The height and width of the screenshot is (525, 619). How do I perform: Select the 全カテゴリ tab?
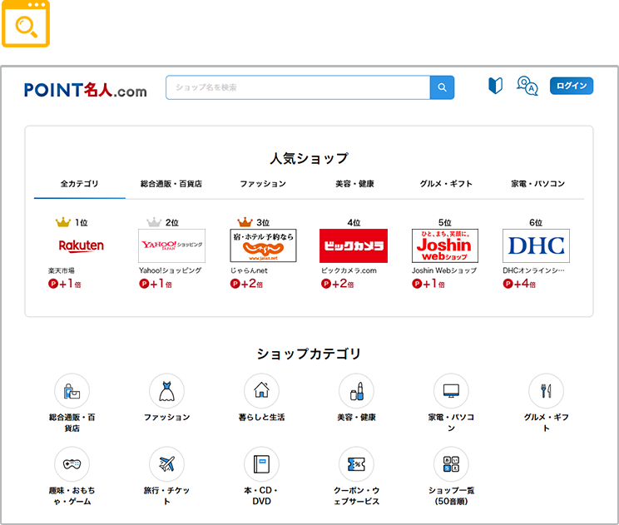pos(79,184)
